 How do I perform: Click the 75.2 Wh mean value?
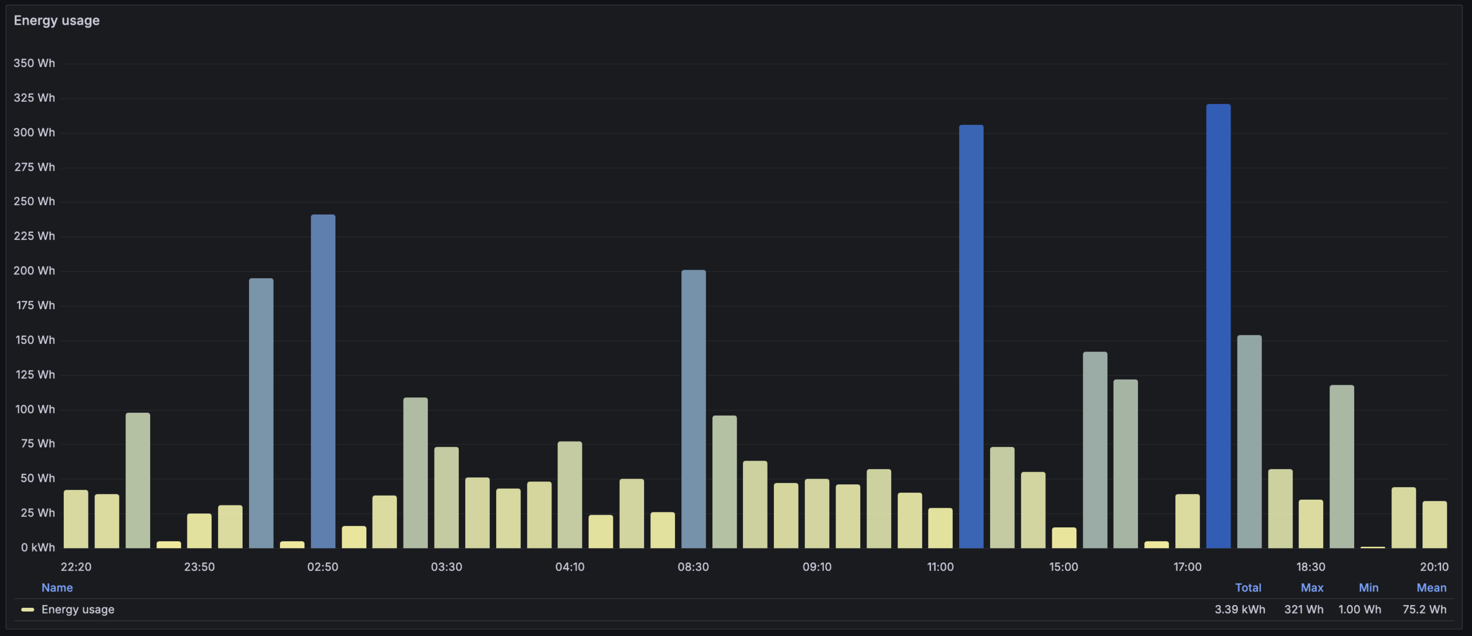pyautogui.click(x=1424, y=610)
